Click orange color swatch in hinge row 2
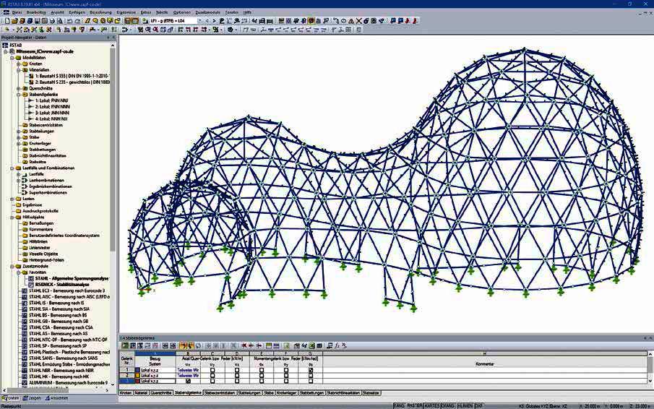The width and height of the screenshot is (654, 409). point(137,375)
